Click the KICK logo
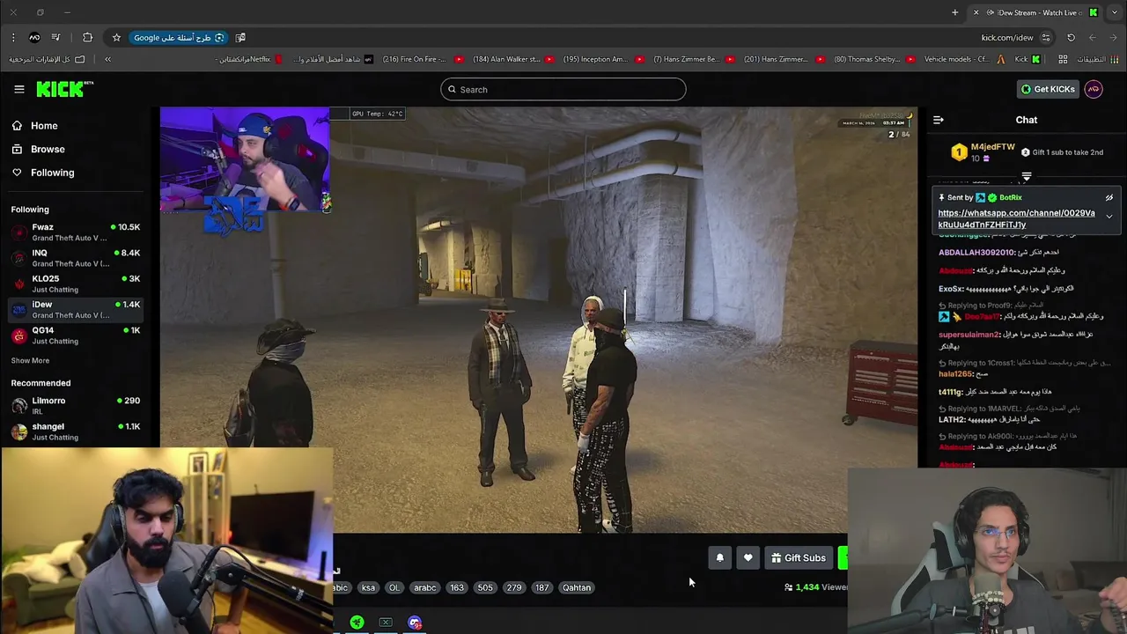The image size is (1127, 634). tap(64, 89)
